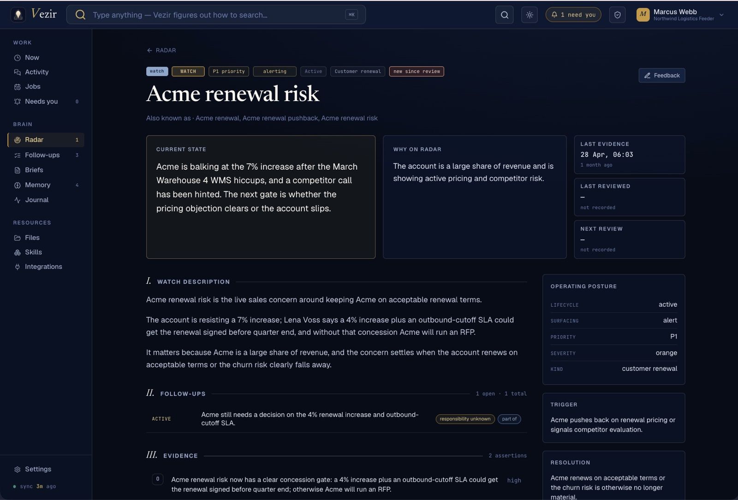Go back via the RADAR breadcrumb link

coord(161,50)
